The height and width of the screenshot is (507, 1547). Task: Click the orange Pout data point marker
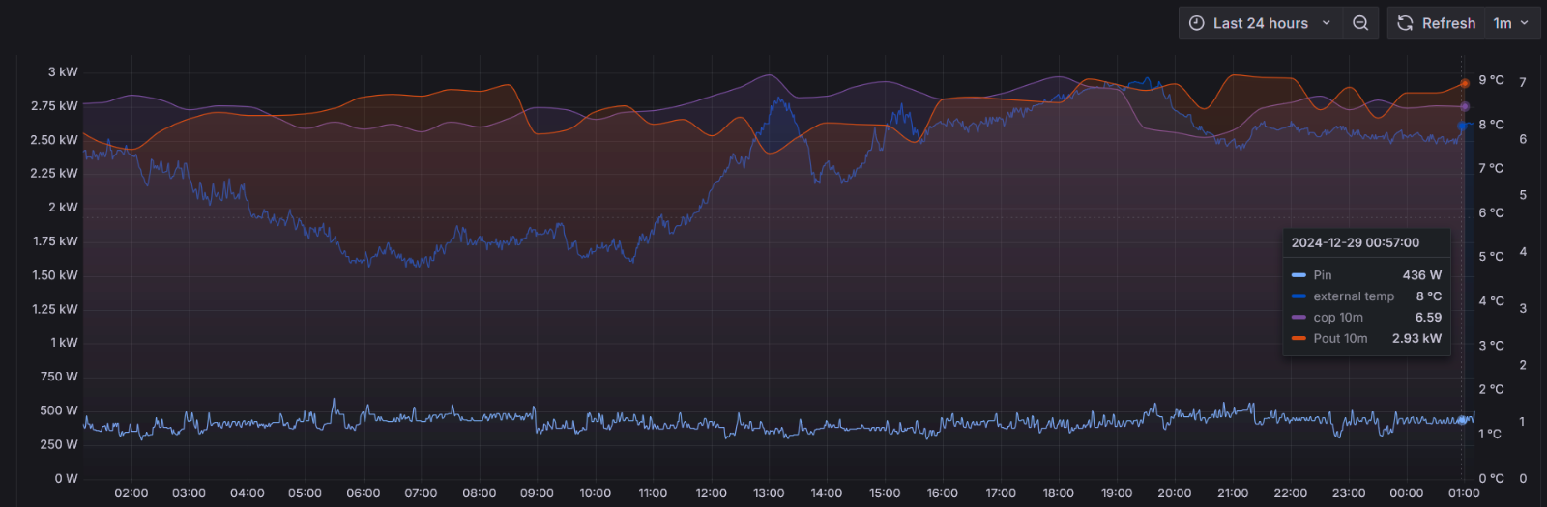pyautogui.click(x=1465, y=84)
